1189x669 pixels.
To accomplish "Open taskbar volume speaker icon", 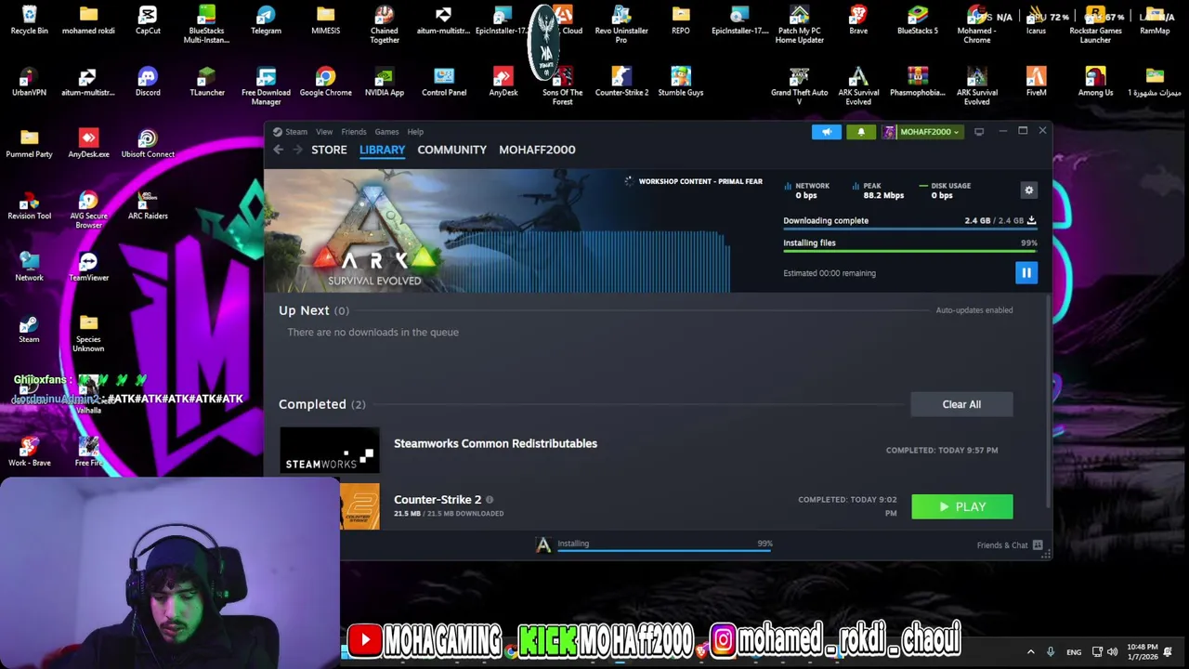I will [x=1112, y=651].
